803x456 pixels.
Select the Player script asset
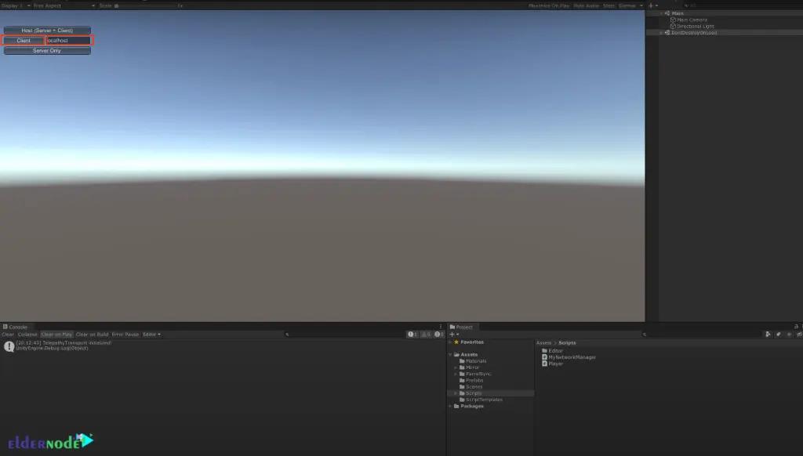point(555,364)
